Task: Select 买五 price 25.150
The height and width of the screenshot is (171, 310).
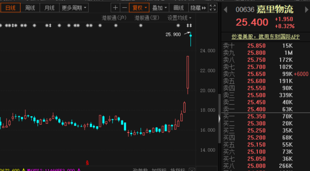Action: coord(256,145)
